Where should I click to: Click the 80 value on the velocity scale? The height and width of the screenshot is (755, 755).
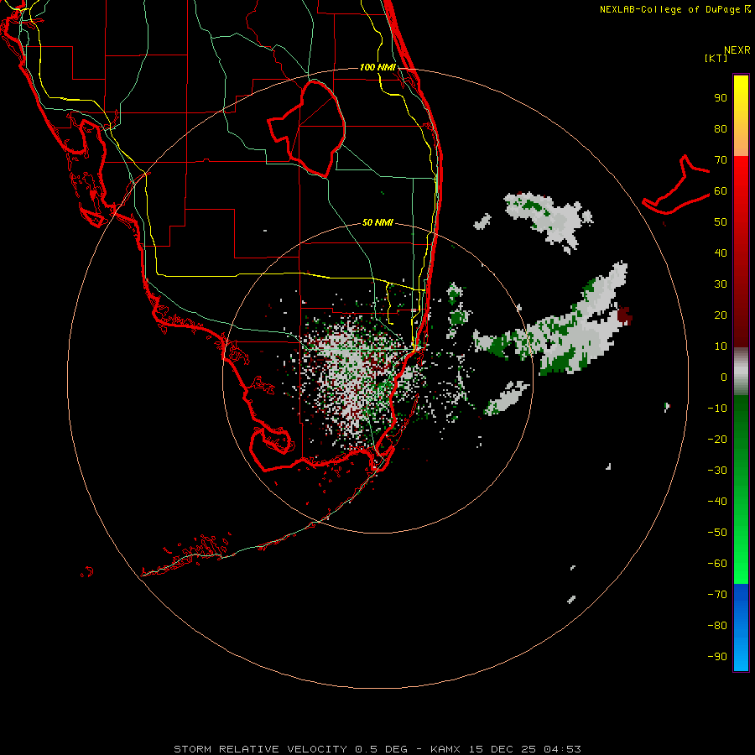click(x=721, y=129)
